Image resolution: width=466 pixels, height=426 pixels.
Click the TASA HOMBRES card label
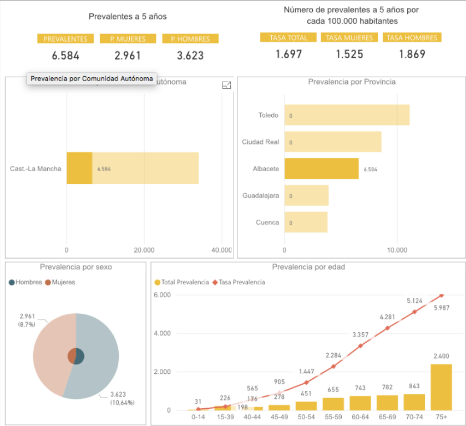pos(412,38)
